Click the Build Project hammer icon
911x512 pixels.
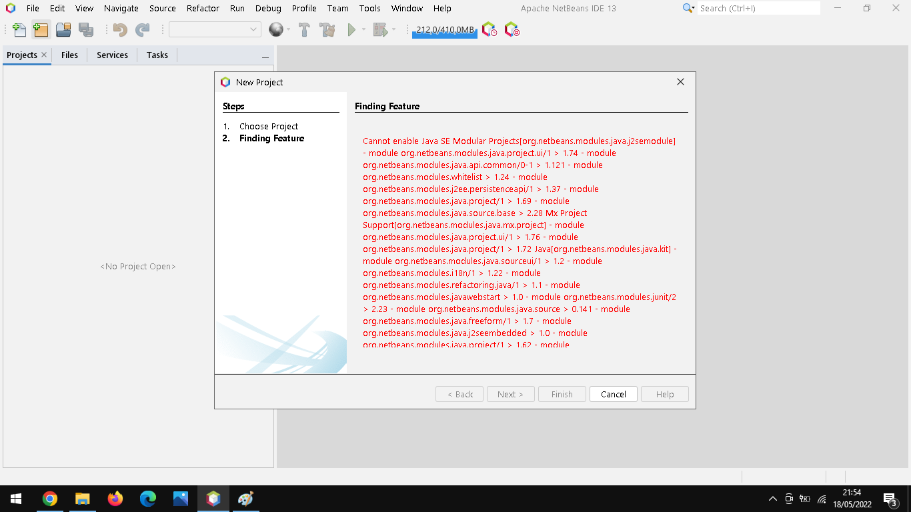[304, 29]
